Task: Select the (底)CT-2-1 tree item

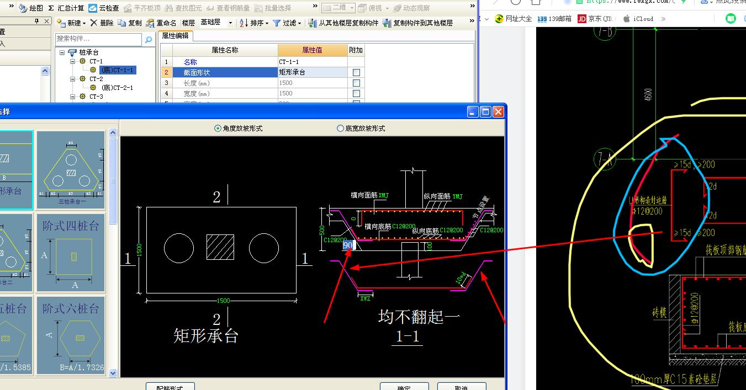Action: (x=117, y=88)
